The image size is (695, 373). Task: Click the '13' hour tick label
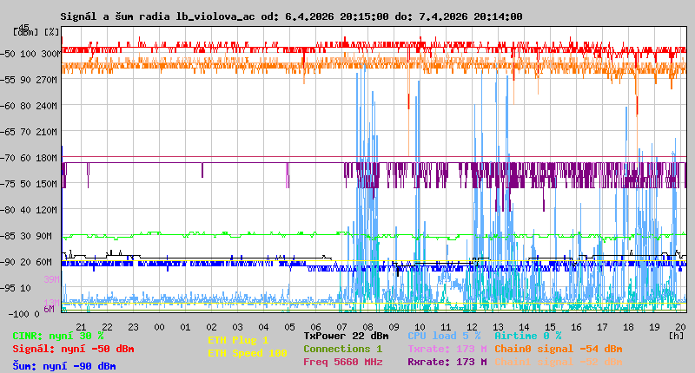click(x=498, y=327)
